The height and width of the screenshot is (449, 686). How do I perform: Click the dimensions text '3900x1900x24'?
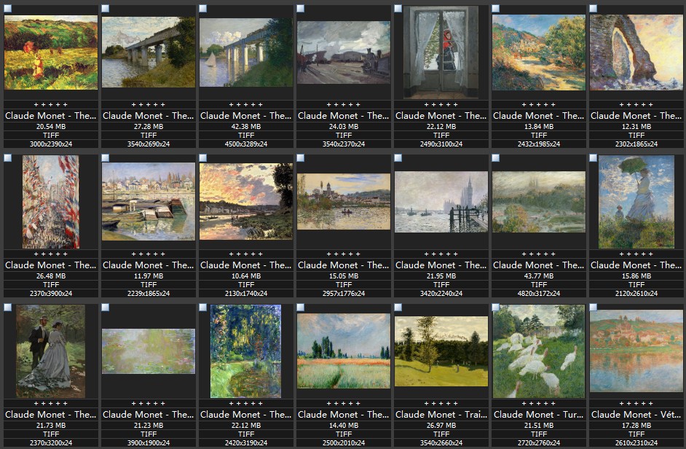point(149,442)
